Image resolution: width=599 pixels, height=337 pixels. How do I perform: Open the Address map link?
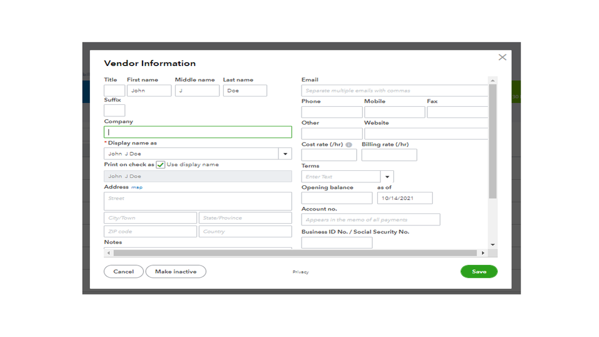pyautogui.click(x=137, y=187)
